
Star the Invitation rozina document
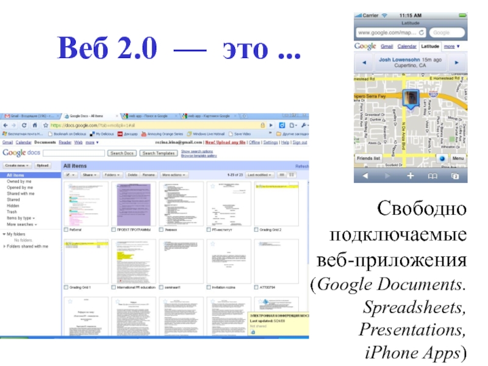pos(212,243)
